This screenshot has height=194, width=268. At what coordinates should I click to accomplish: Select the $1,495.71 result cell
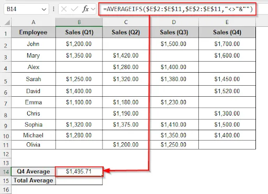pyautogui.click(x=79, y=172)
